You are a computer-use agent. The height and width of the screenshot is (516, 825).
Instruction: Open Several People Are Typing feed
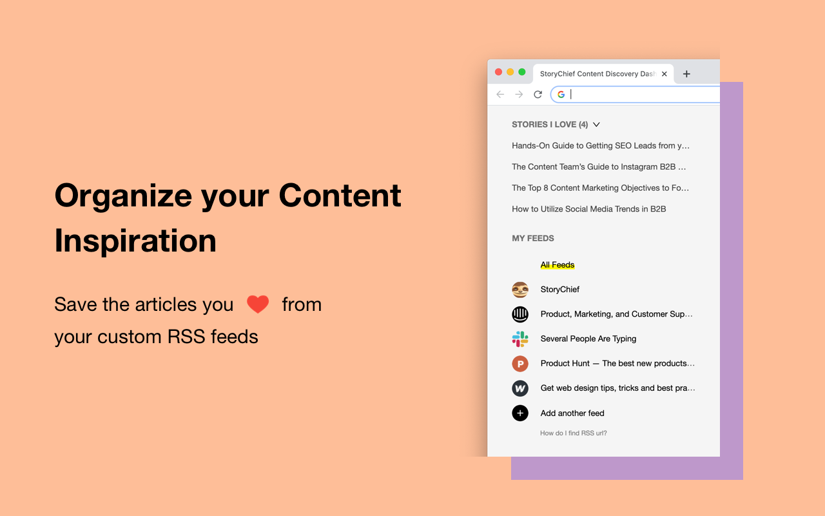tap(588, 339)
